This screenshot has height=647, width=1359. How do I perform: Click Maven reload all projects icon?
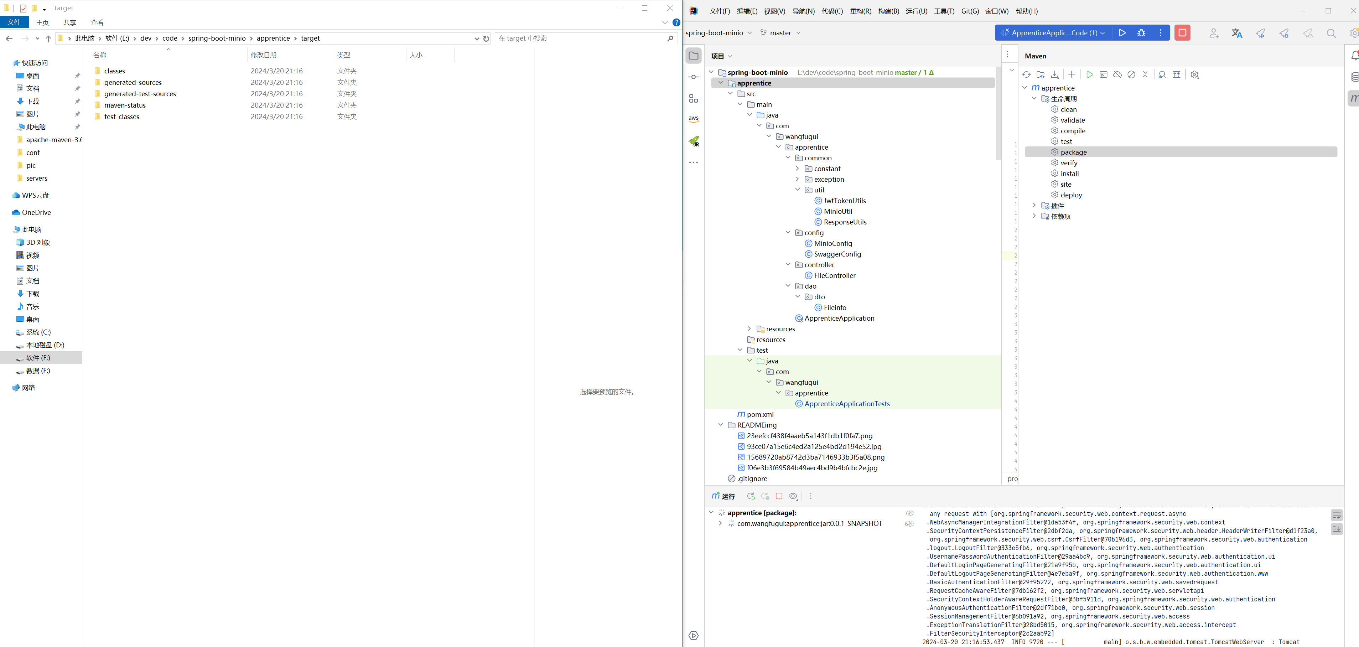[x=1026, y=75]
